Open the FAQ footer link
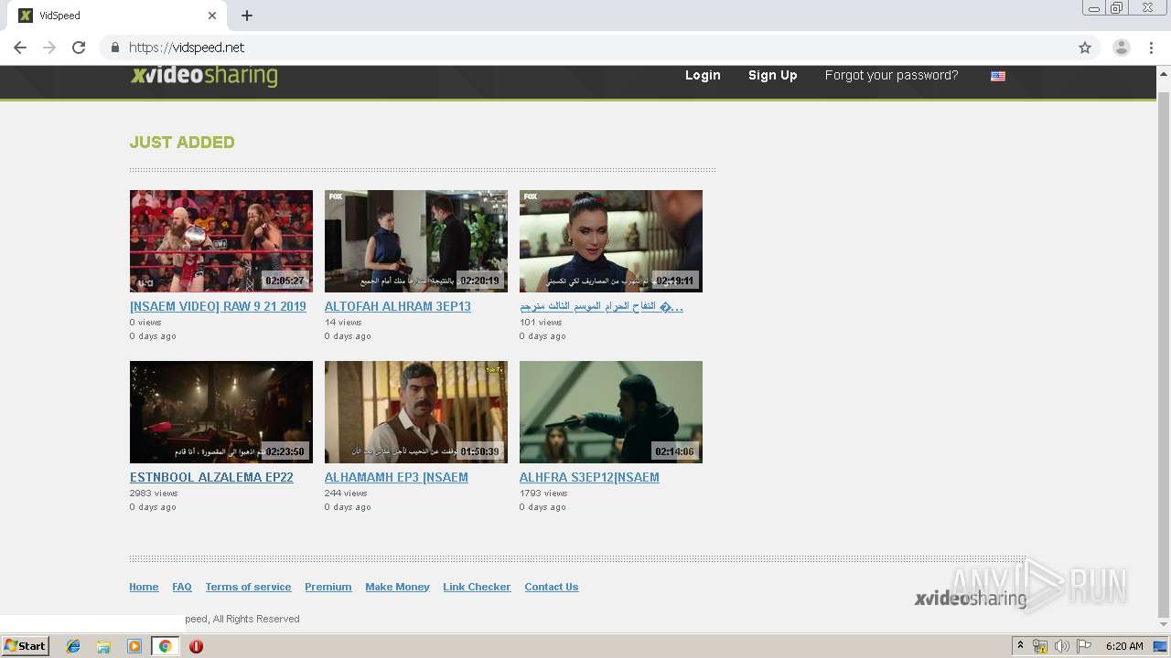Screen dimensions: 1171x658 click(182, 587)
